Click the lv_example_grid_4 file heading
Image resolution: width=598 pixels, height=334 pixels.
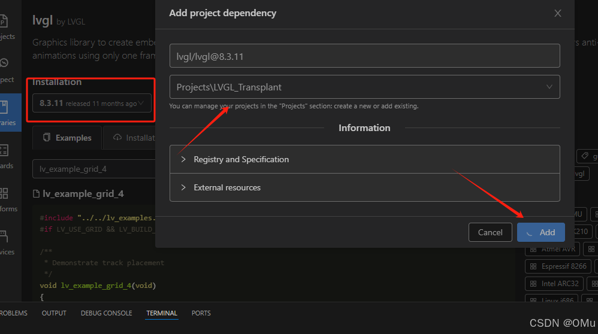click(83, 194)
